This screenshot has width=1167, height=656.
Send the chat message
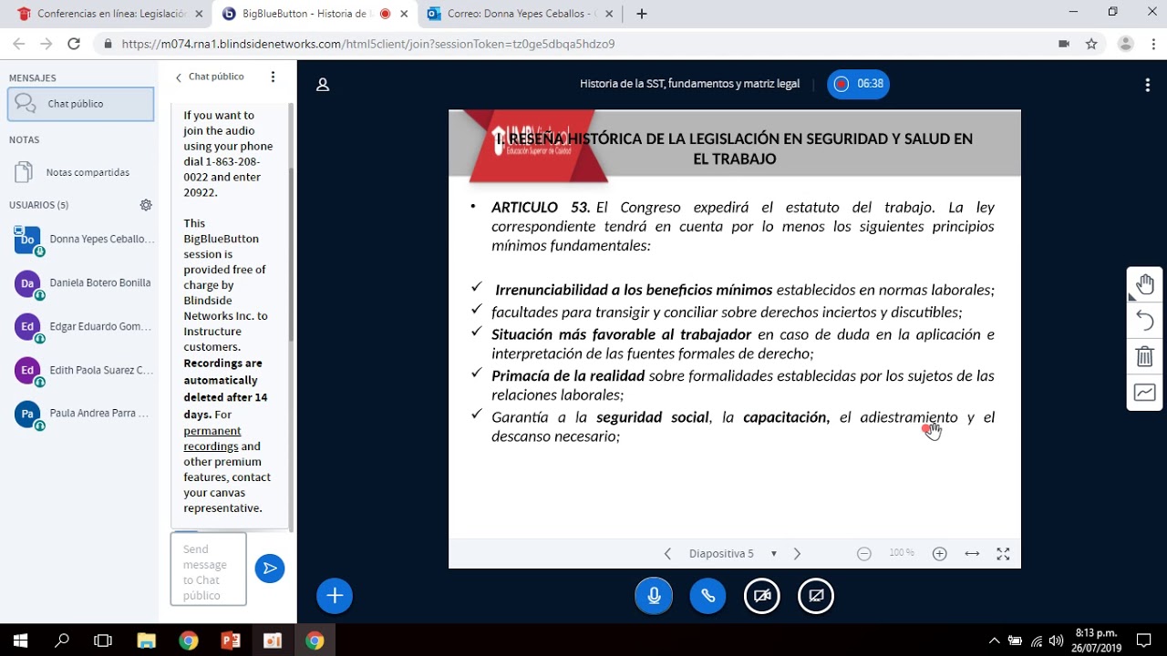coord(270,569)
